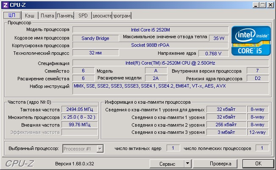Minimize the CPU-Z window
Screen dimensions: 276x170
point(256,5)
